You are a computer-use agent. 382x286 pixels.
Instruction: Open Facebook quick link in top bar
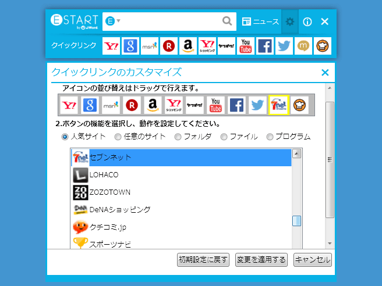265,46
